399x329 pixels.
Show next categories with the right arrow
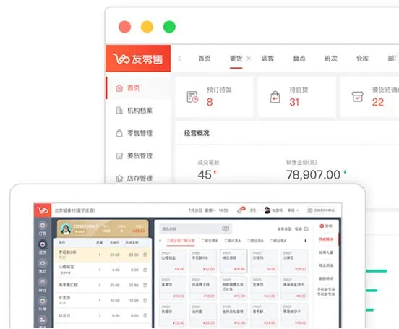coord(306,240)
